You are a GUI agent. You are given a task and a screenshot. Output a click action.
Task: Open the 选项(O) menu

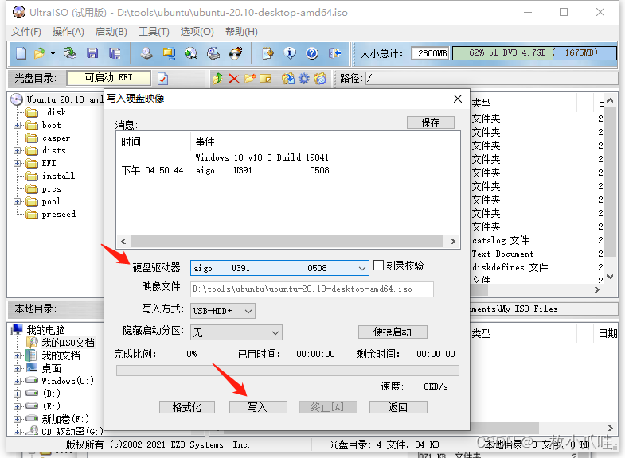pyautogui.click(x=197, y=32)
